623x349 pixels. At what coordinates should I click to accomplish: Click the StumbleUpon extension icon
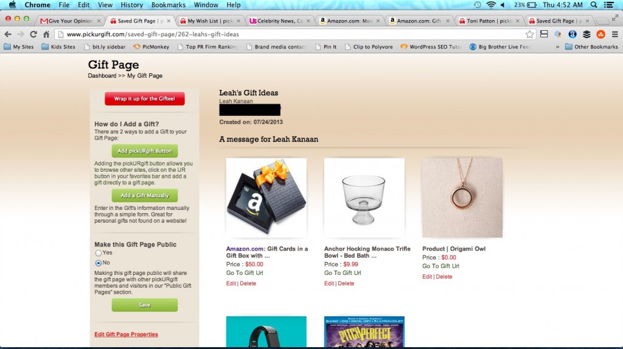coord(600,35)
